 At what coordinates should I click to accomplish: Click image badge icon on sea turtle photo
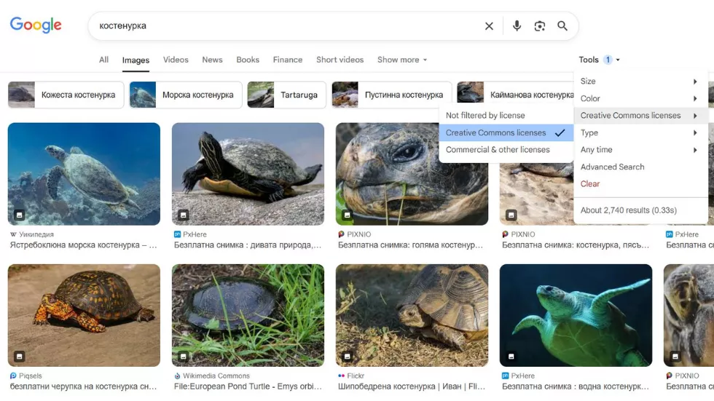click(x=20, y=215)
